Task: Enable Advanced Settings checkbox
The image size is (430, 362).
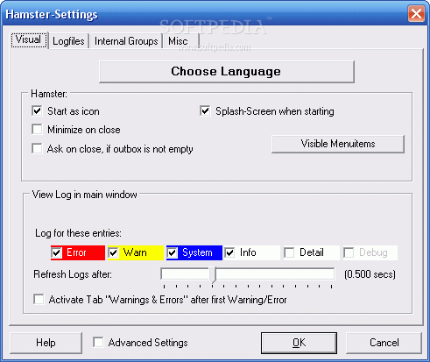Action: coord(98,342)
